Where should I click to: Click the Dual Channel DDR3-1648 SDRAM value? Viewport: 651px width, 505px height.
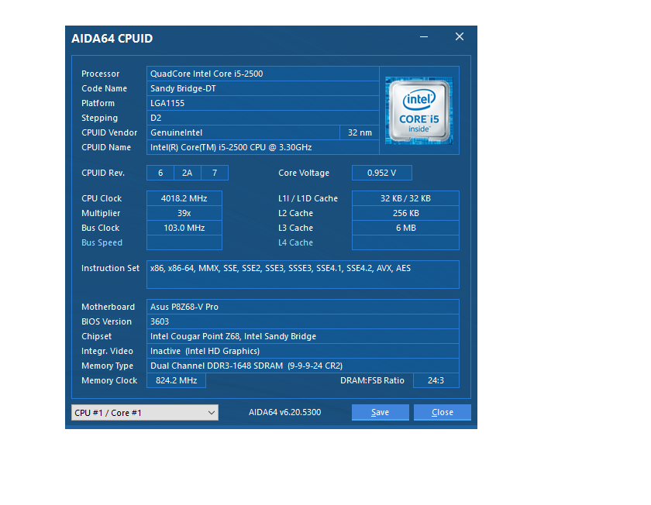pos(303,366)
